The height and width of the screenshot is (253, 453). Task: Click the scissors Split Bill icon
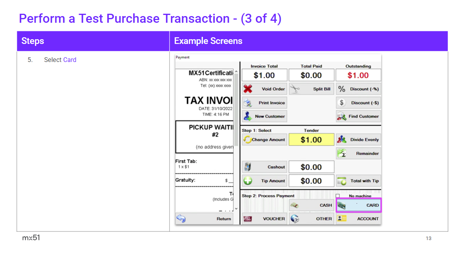295,89
